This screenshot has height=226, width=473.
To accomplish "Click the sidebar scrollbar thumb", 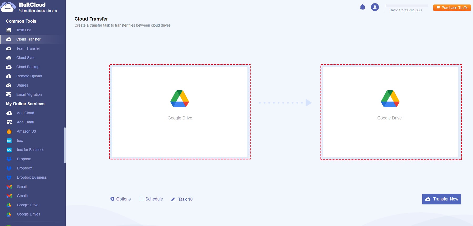I will [65, 145].
